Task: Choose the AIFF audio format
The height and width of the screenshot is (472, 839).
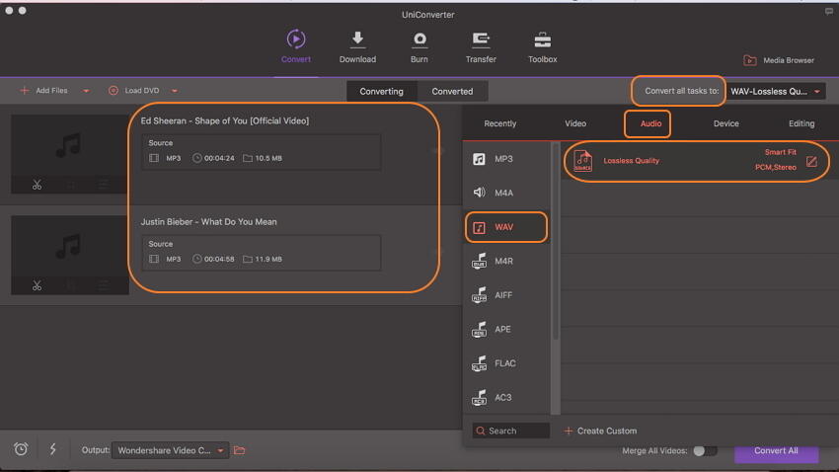Action: 506,295
